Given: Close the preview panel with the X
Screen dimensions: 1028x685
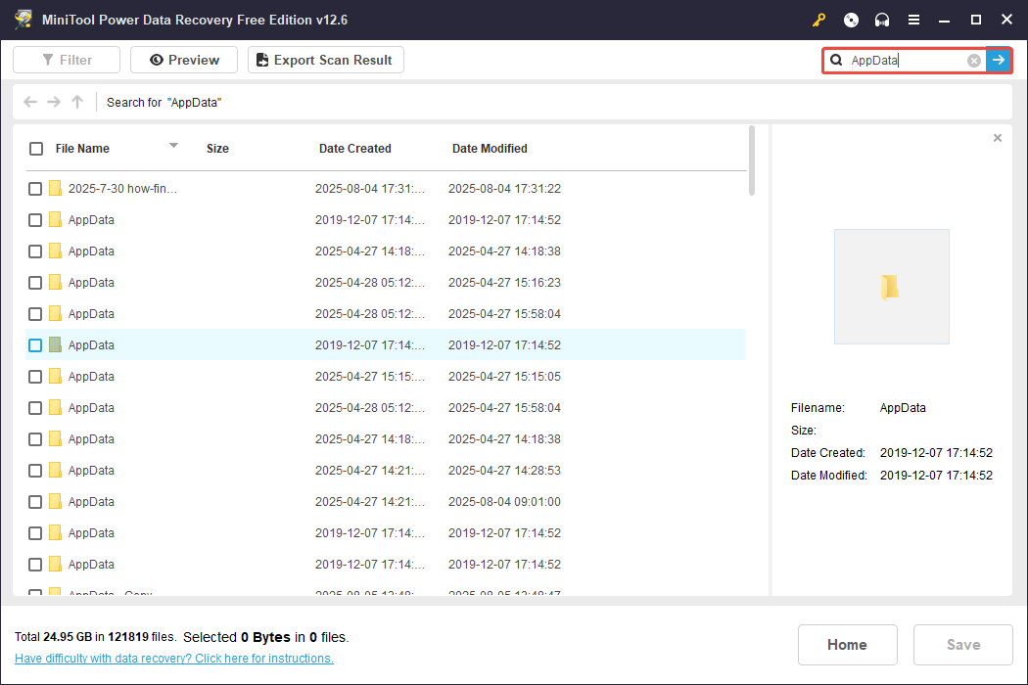Looking at the screenshot, I should click(997, 138).
